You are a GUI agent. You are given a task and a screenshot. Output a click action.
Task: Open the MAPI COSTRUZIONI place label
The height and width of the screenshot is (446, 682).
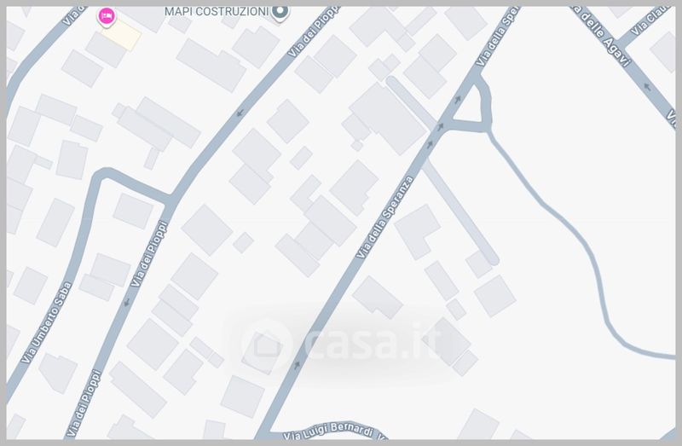217,12
